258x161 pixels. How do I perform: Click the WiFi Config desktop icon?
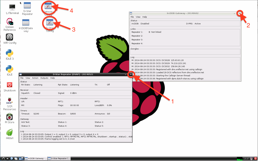tap(9, 37)
